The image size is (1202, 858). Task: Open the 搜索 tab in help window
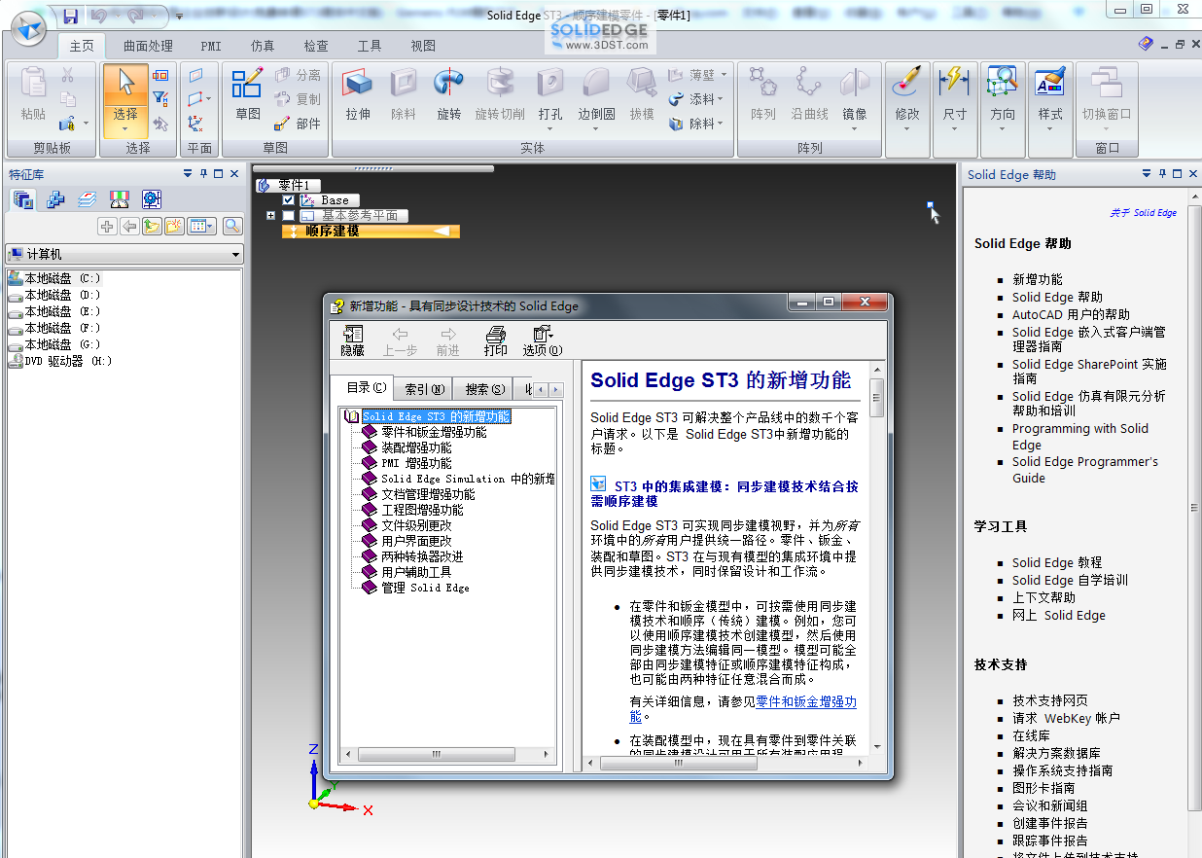coord(484,389)
